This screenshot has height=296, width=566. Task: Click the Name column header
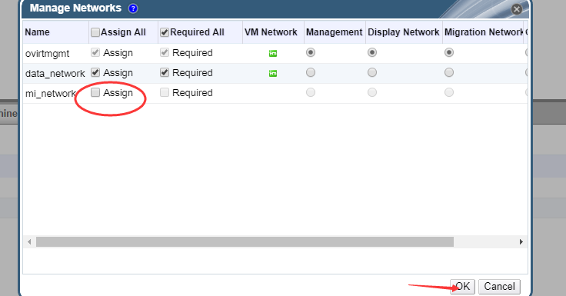[56, 32]
